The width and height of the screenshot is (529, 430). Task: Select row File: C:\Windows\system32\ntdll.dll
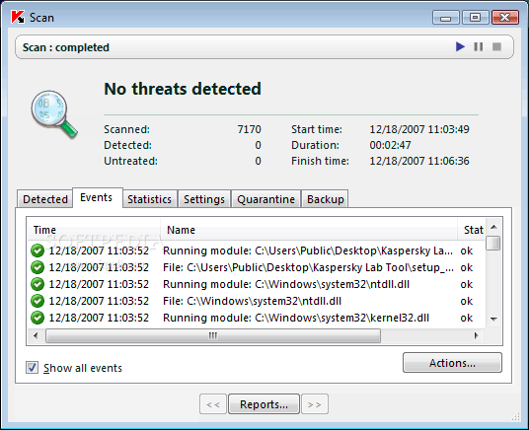click(x=257, y=301)
